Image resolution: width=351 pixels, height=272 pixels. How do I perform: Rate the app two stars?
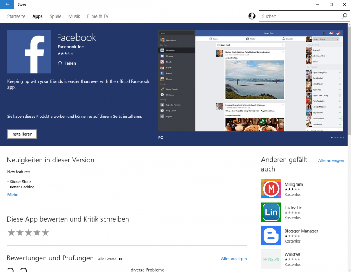pyautogui.click(x=20, y=232)
